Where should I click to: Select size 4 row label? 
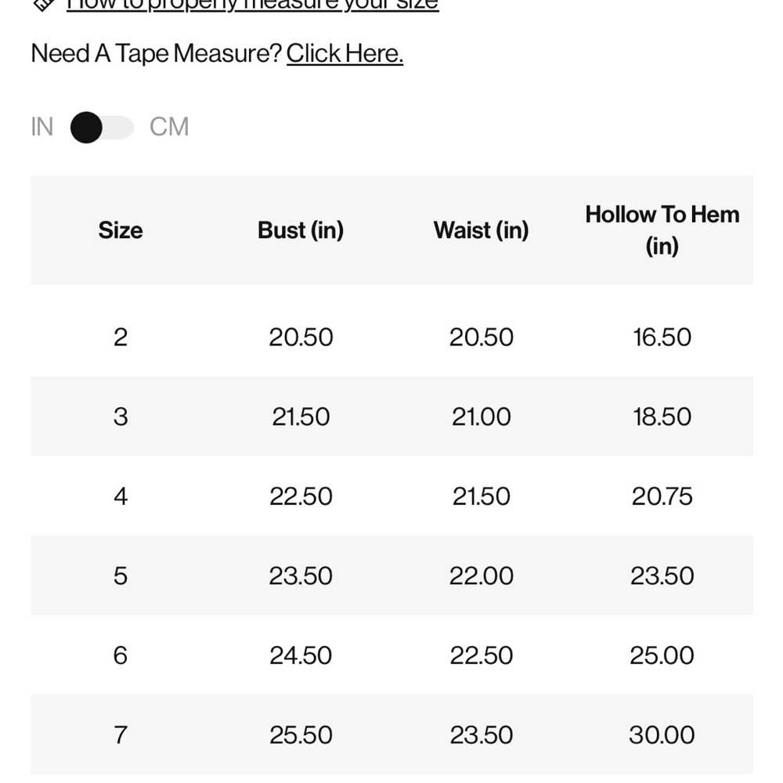(x=121, y=496)
